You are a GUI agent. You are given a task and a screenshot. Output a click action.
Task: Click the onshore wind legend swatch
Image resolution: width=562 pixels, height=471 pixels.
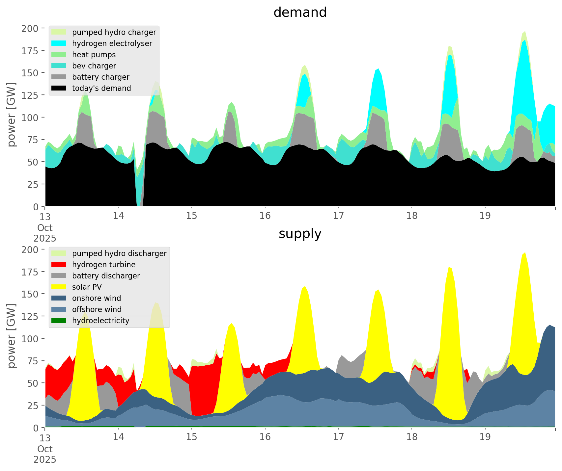click(x=59, y=298)
